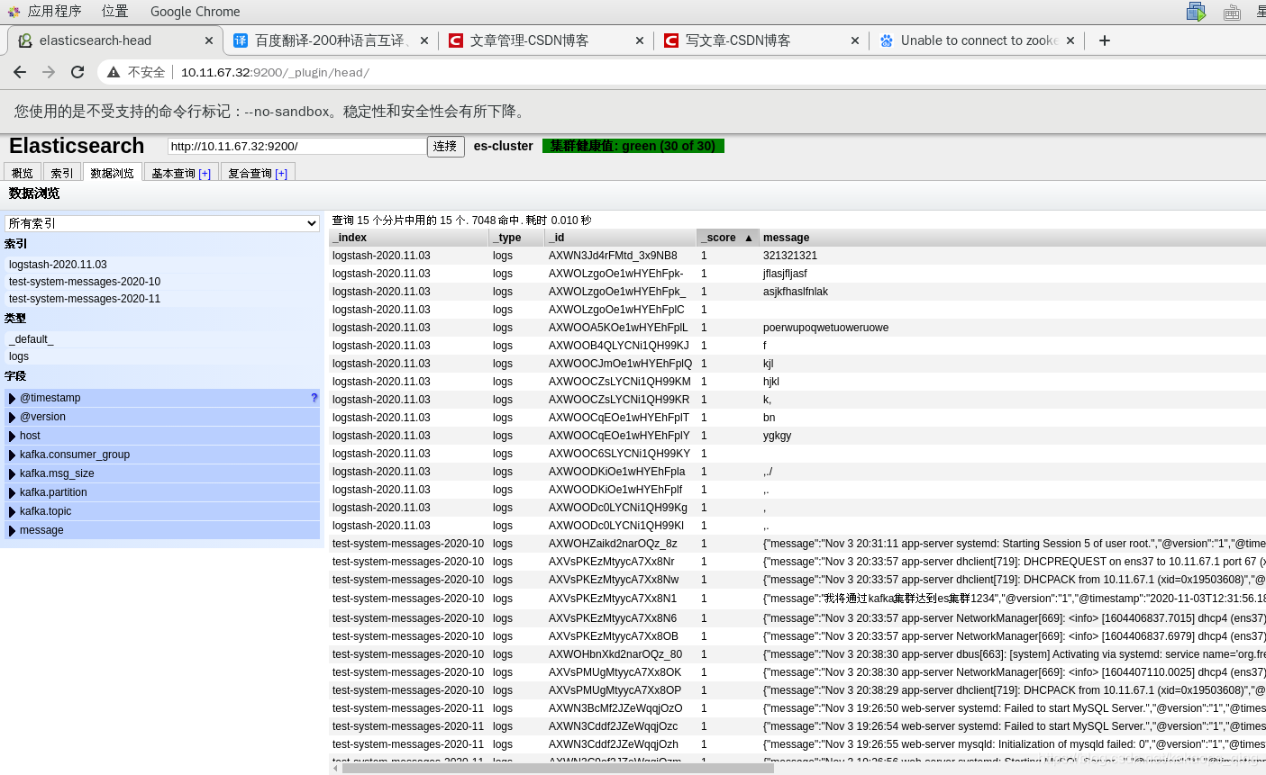Switch to the Unable to connect to zookeeper tab

tap(977, 41)
